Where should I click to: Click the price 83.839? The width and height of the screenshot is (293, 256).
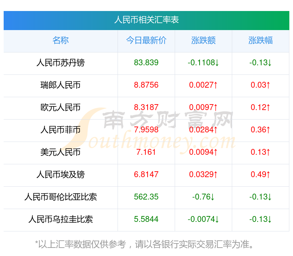(x=146, y=62)
